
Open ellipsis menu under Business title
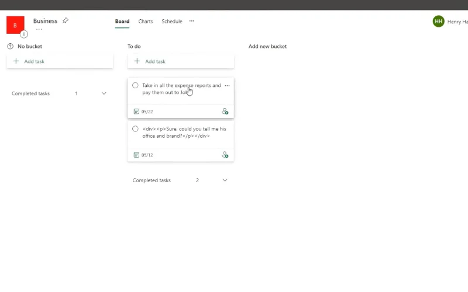click(39, 29)
